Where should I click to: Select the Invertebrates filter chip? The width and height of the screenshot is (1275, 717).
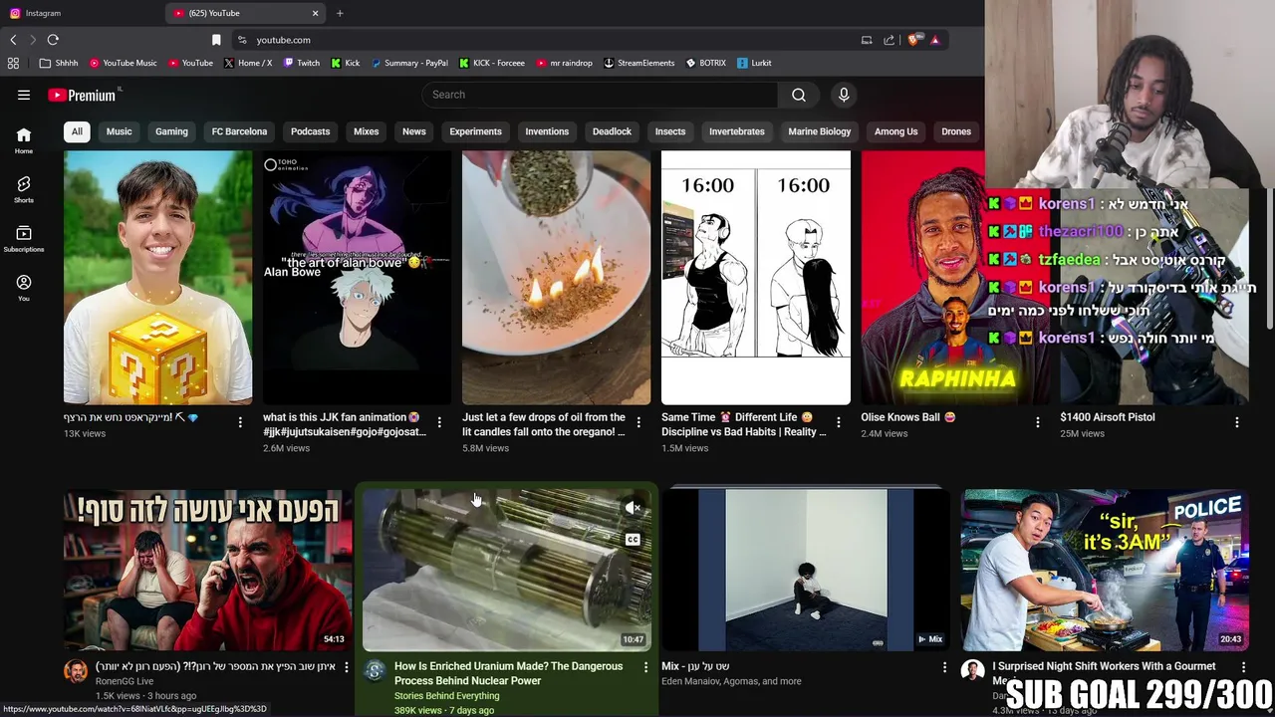click(737, 131)
